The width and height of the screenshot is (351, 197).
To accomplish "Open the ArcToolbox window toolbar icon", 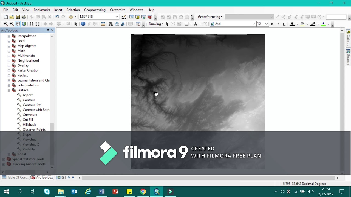I will (150, 17).
